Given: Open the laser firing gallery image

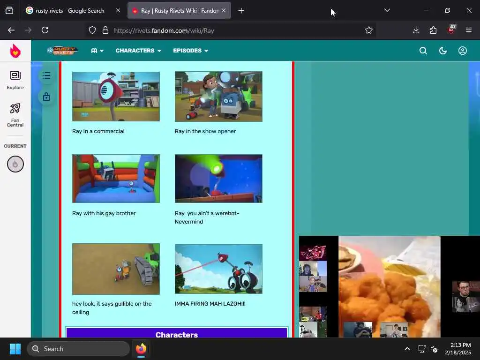Looking at the screenshot, I should [x=218, y=269].
